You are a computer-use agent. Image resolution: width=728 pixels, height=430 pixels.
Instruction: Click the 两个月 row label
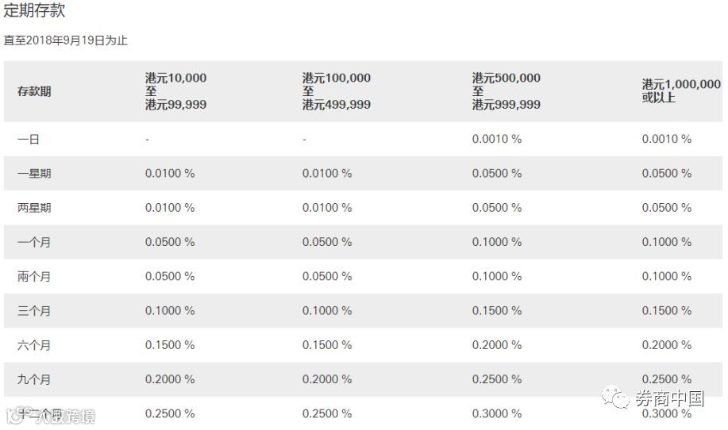point(34,276)
